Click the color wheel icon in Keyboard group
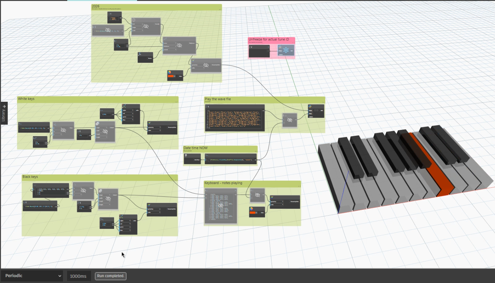Image resolution: width=495 pixels, height=283 pixels. [x=251, y=209]
